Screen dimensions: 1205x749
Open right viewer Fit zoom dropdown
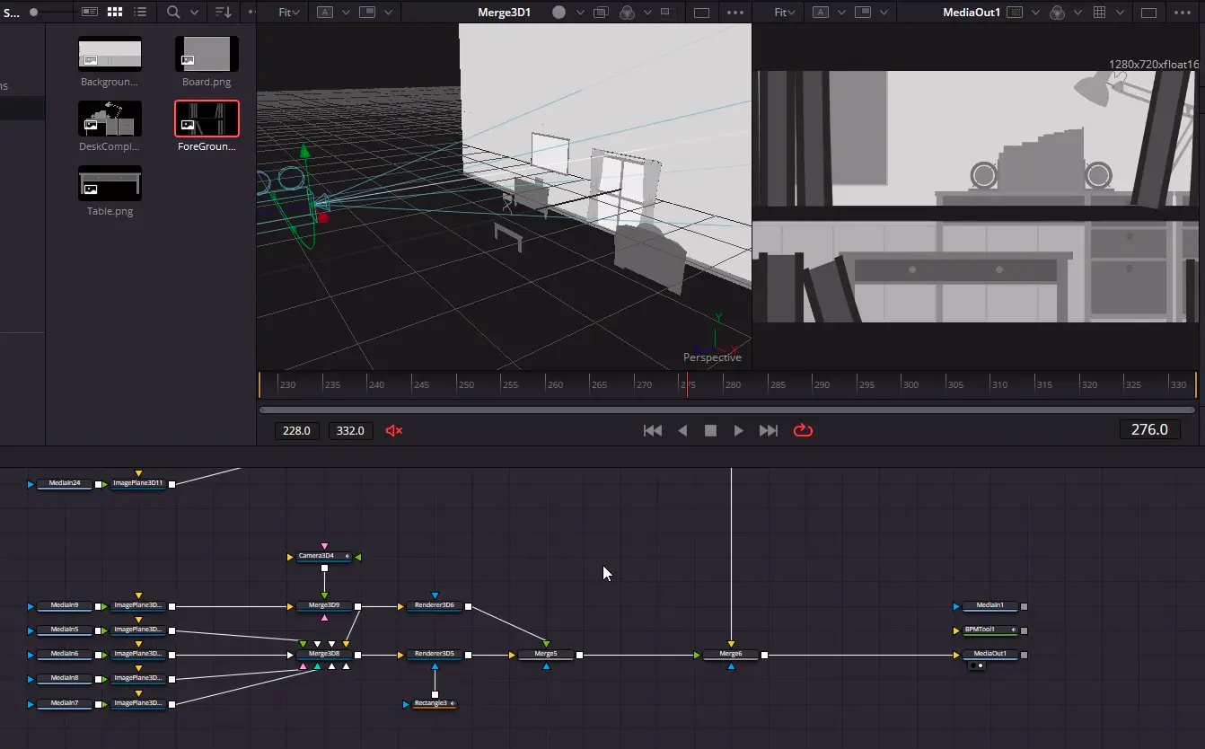click(x=786, y=13)
